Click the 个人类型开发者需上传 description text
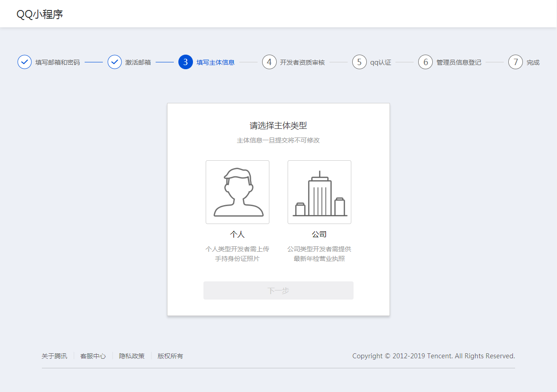Image resolution: width=557 pixels, height=392 pixels. [x=238, y=249]
